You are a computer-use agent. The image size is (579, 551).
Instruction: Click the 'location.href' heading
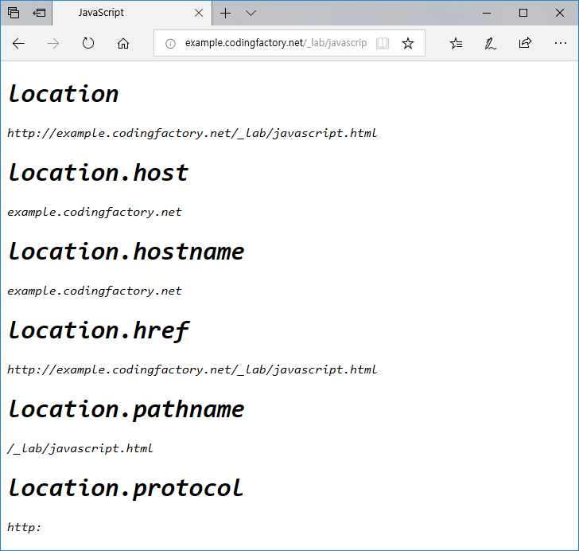coord(99,330)
